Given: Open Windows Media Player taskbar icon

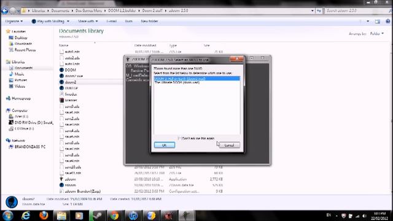Looking at the screenshot, I should (x=79, y=215).
